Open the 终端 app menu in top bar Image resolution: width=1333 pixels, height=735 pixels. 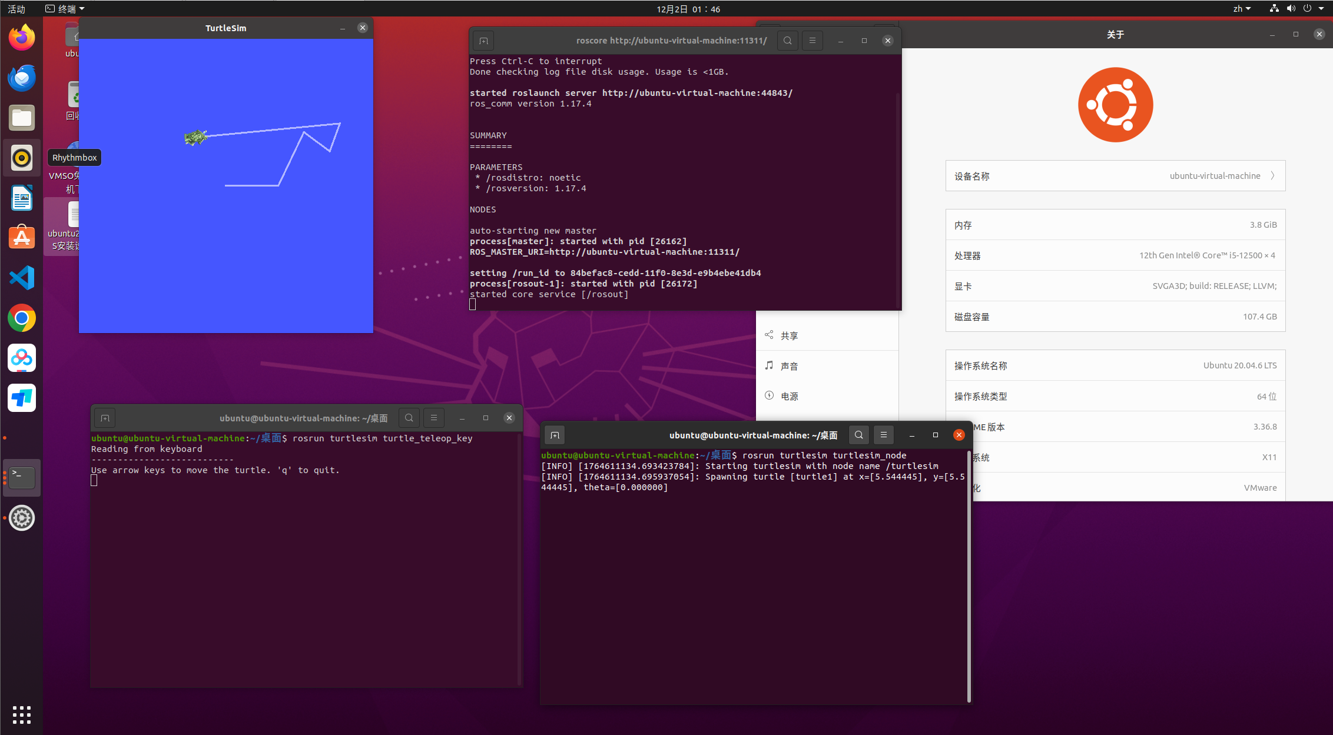point(65,9)
